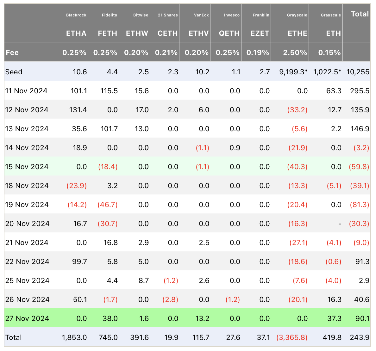Click the QETH ticker header
This screenshot has width=376, height=351.
point(229,33)
